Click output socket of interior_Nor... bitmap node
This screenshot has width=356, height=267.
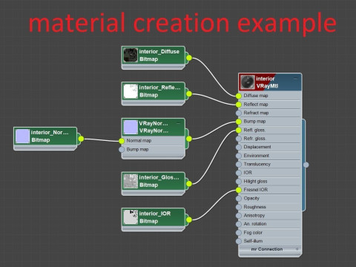point(81,139)
